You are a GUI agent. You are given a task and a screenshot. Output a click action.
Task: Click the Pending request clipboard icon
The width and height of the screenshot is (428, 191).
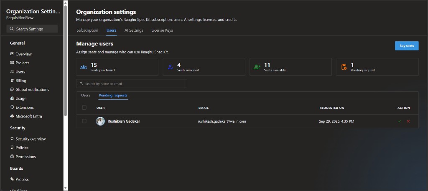(x=344, y=67)
